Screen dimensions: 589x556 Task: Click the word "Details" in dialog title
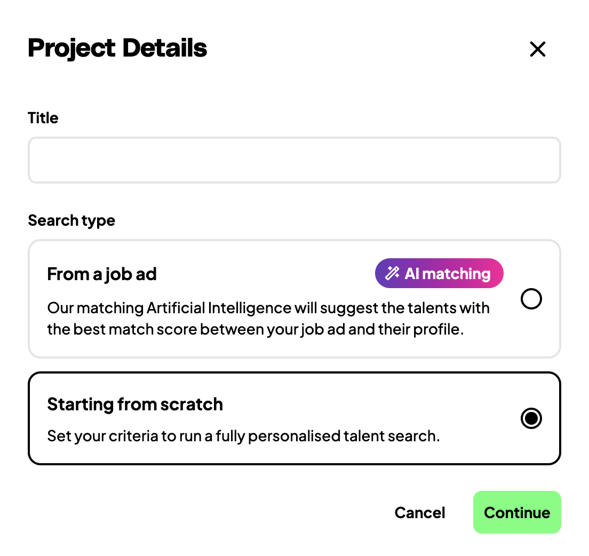164,49
